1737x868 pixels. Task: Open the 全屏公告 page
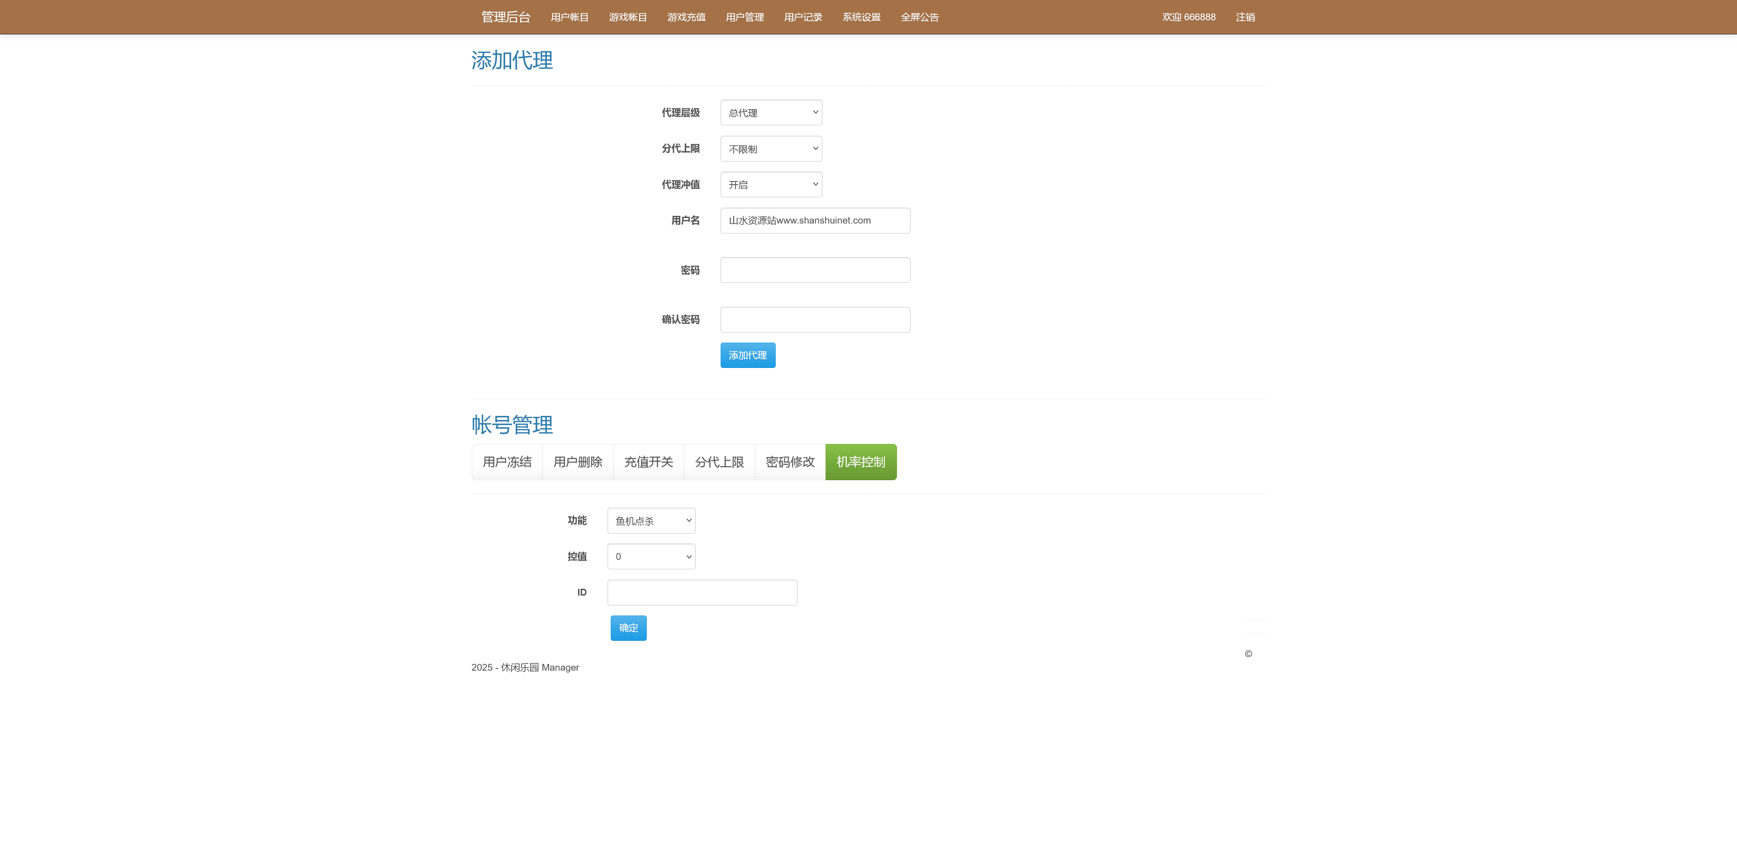(x=921, y=17)
